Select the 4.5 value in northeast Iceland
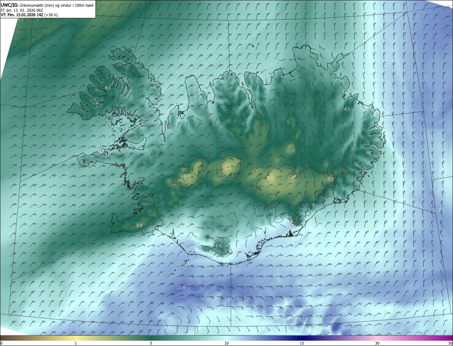This screenshot has height=346, width=453. pos(347,109)
